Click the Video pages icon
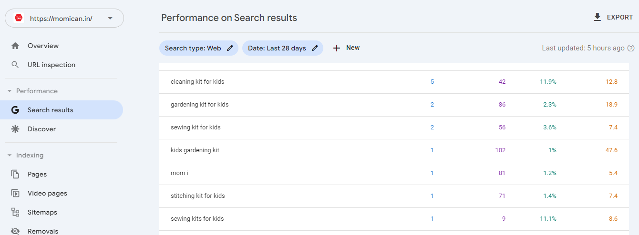This screenshot has width=639, height=235. [x=15, y=193]
